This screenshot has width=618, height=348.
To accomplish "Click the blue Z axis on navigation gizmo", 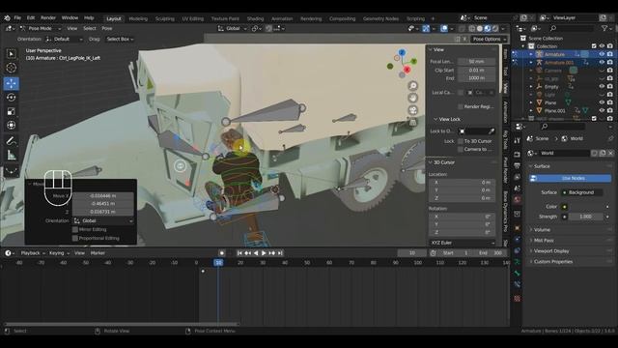I will point(402,52).
